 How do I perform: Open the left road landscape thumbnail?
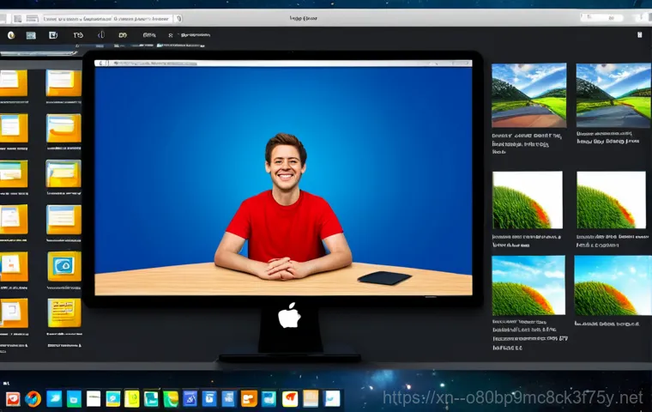coord(529,95)
